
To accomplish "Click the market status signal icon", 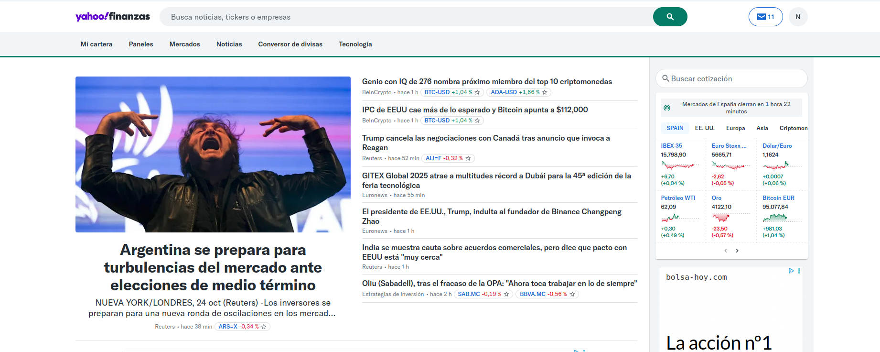I will click(x=667, y=108).
